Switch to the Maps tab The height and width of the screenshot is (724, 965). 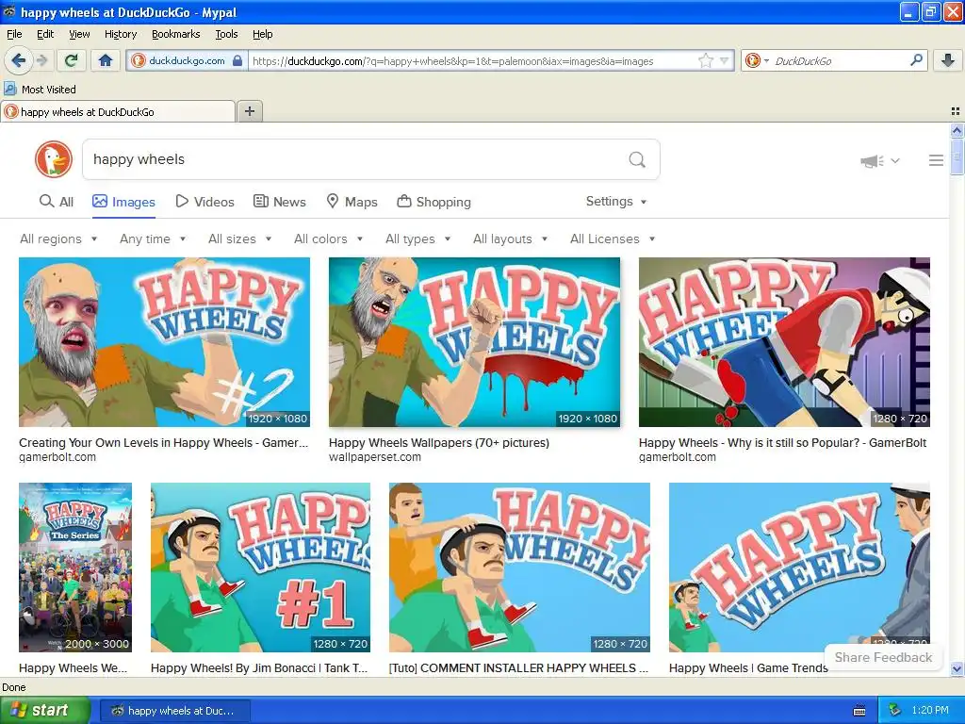tap(352, 202)
